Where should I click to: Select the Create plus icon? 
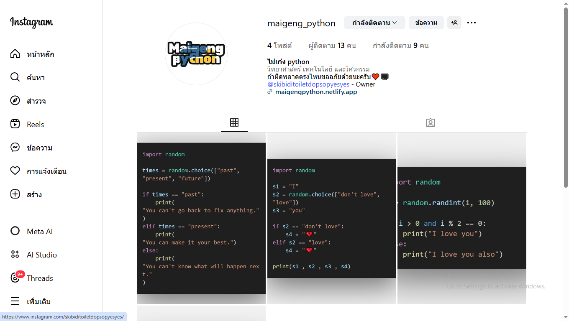tap(15, 194)
